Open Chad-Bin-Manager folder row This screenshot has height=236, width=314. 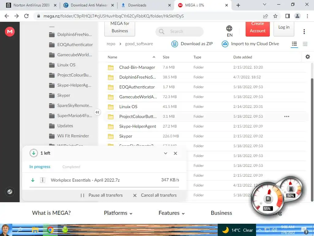[206, 67]
